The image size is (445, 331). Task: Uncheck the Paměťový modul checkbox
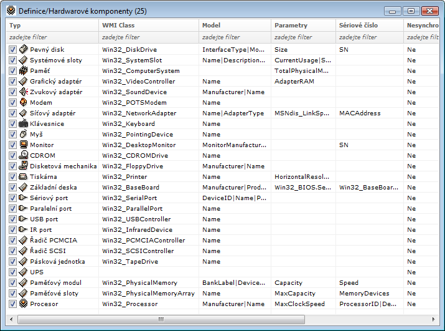pyautogui.click(x=12, y=283)
